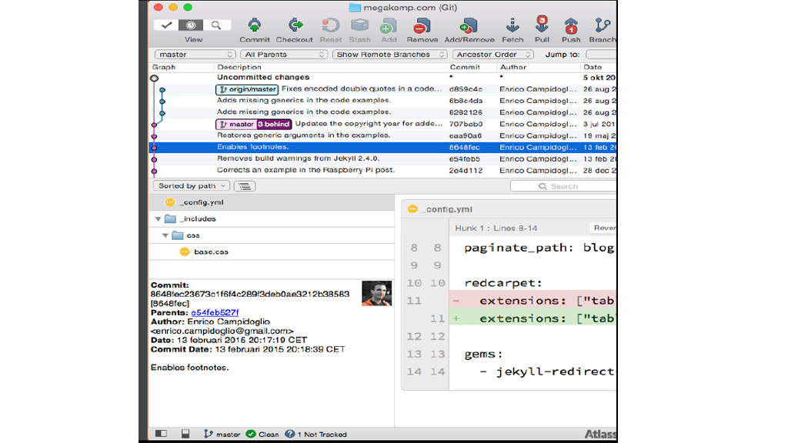
Task: Toggle the file list display mode button
Action: click(x=245, y=186)
